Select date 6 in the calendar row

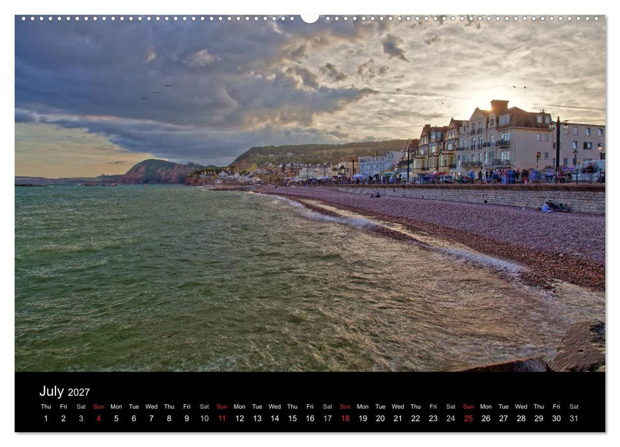tap(133, 418)
